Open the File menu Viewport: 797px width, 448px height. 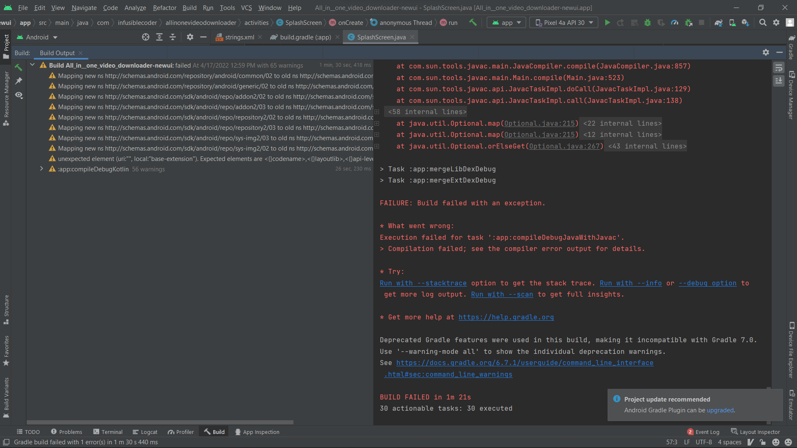[x=23, y=7]
